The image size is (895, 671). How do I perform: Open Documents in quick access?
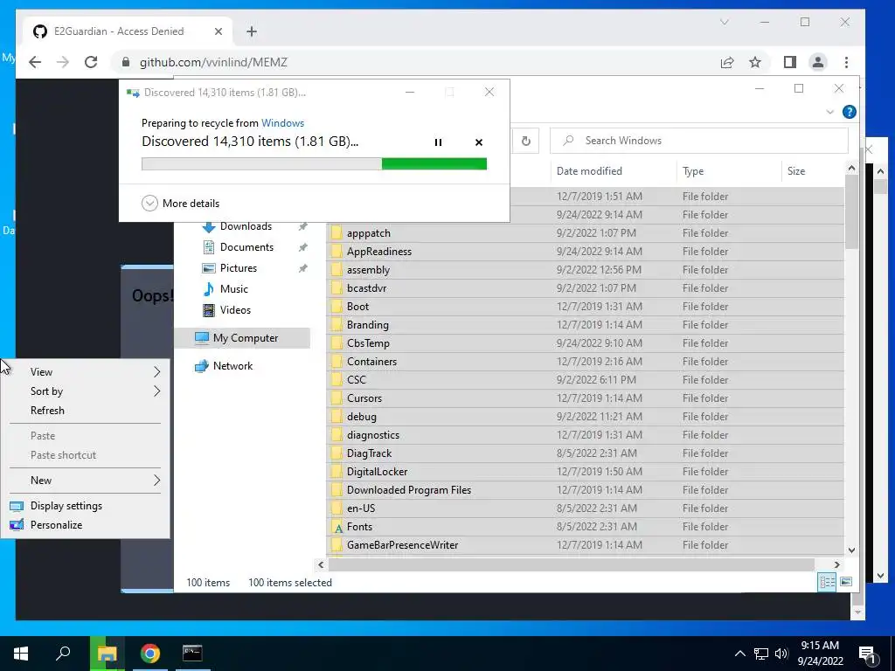(246, 247)
